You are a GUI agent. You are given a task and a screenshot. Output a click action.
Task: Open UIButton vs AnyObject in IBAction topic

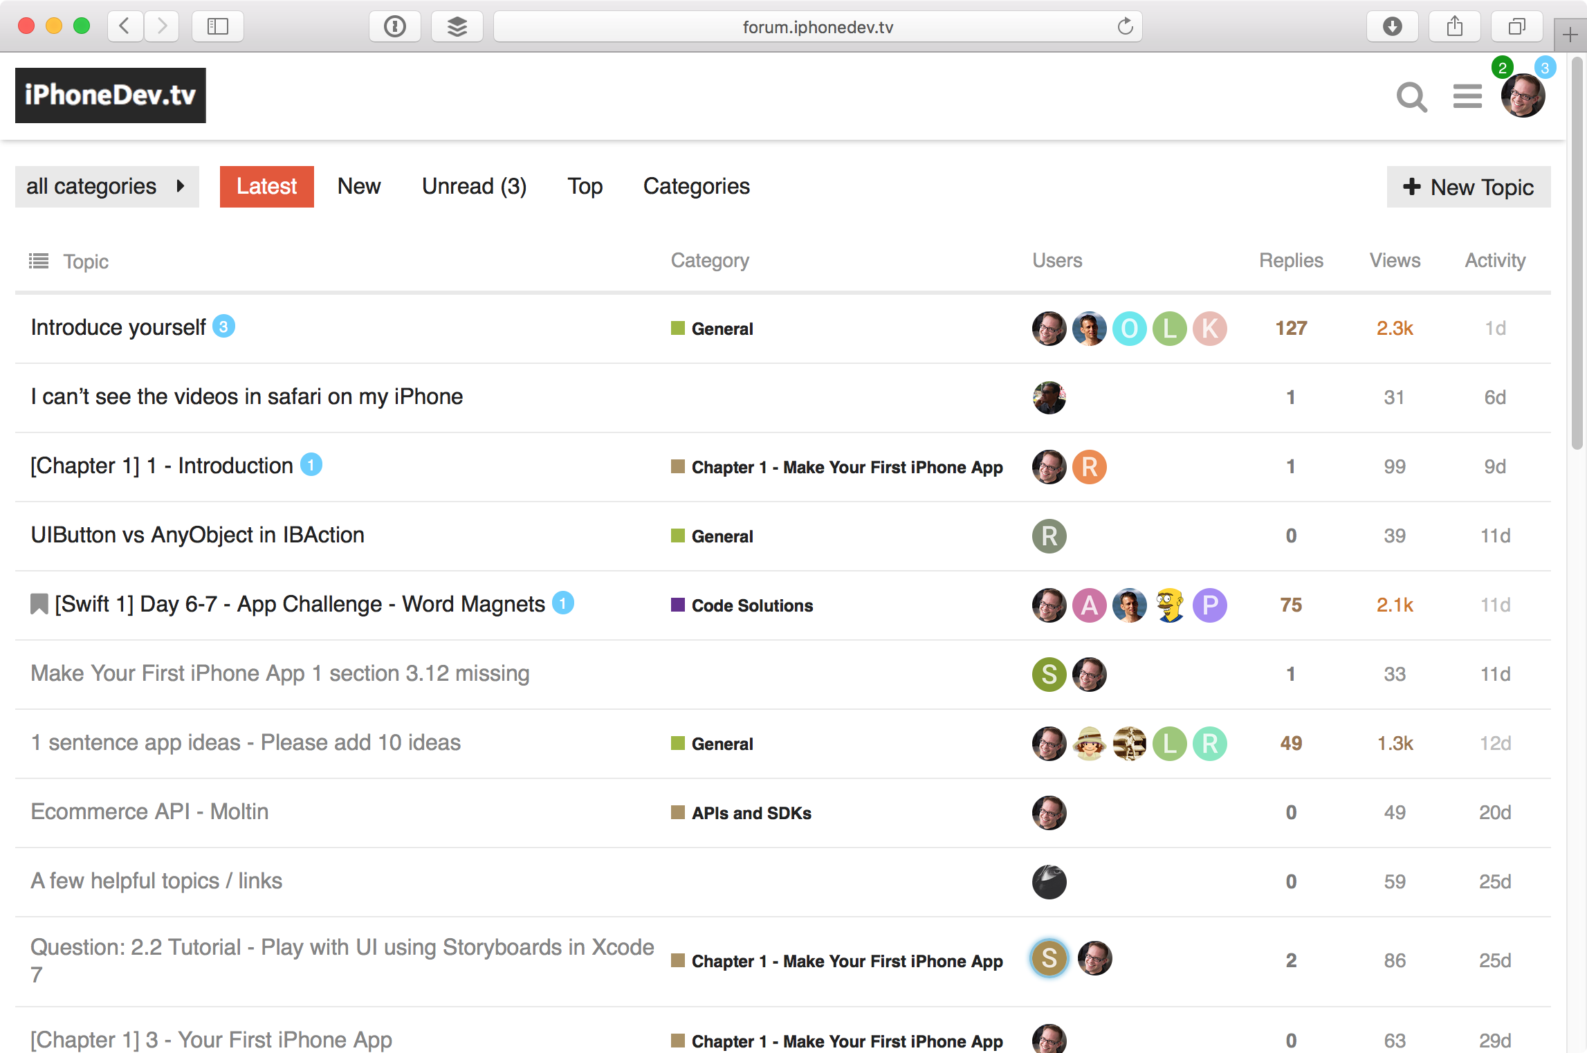198,535
